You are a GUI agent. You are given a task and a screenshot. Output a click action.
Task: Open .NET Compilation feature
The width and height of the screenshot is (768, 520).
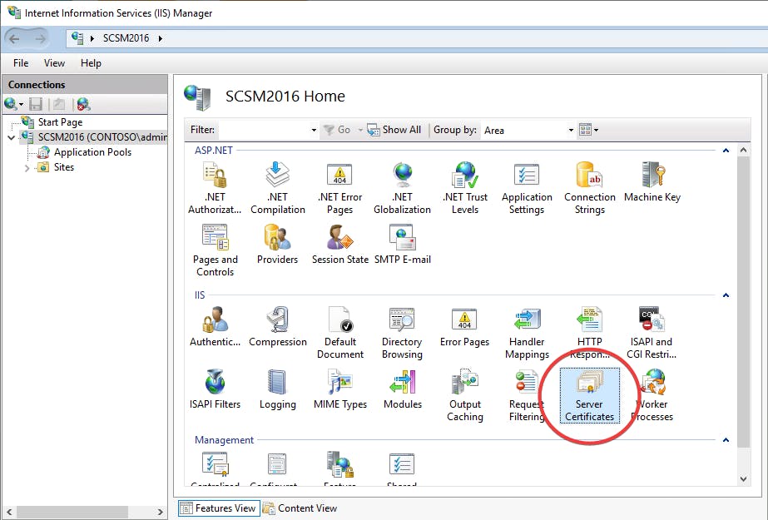[278, 189]
